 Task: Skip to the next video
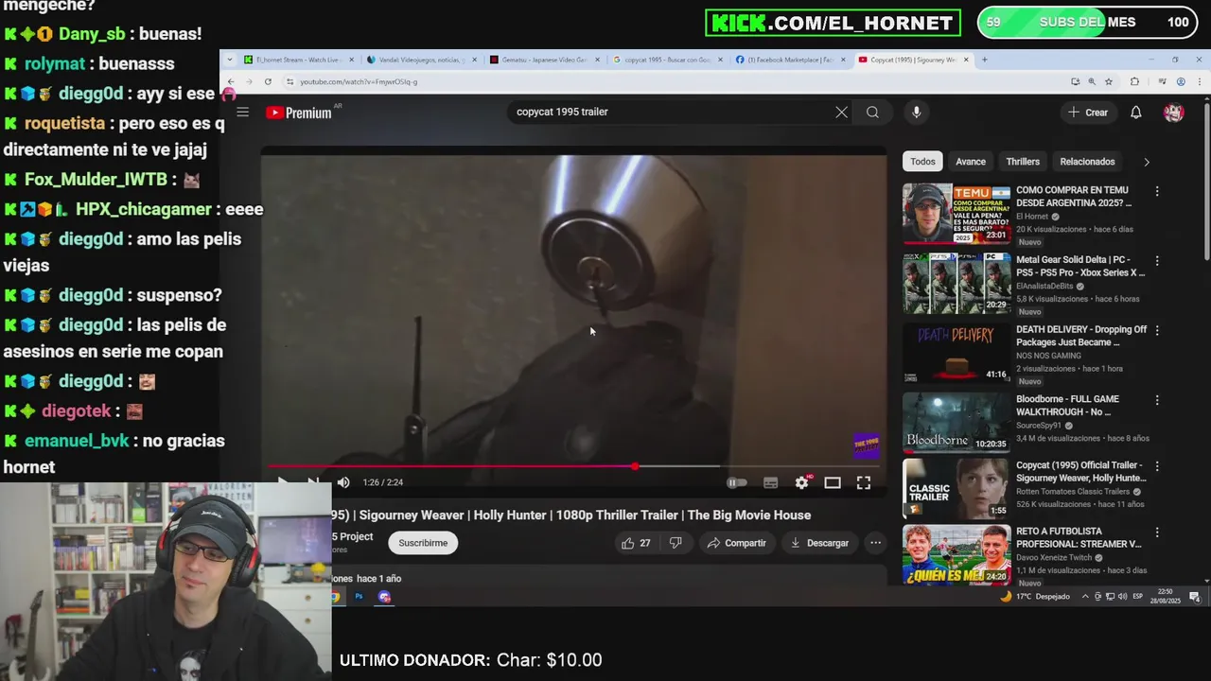(313, 482)
